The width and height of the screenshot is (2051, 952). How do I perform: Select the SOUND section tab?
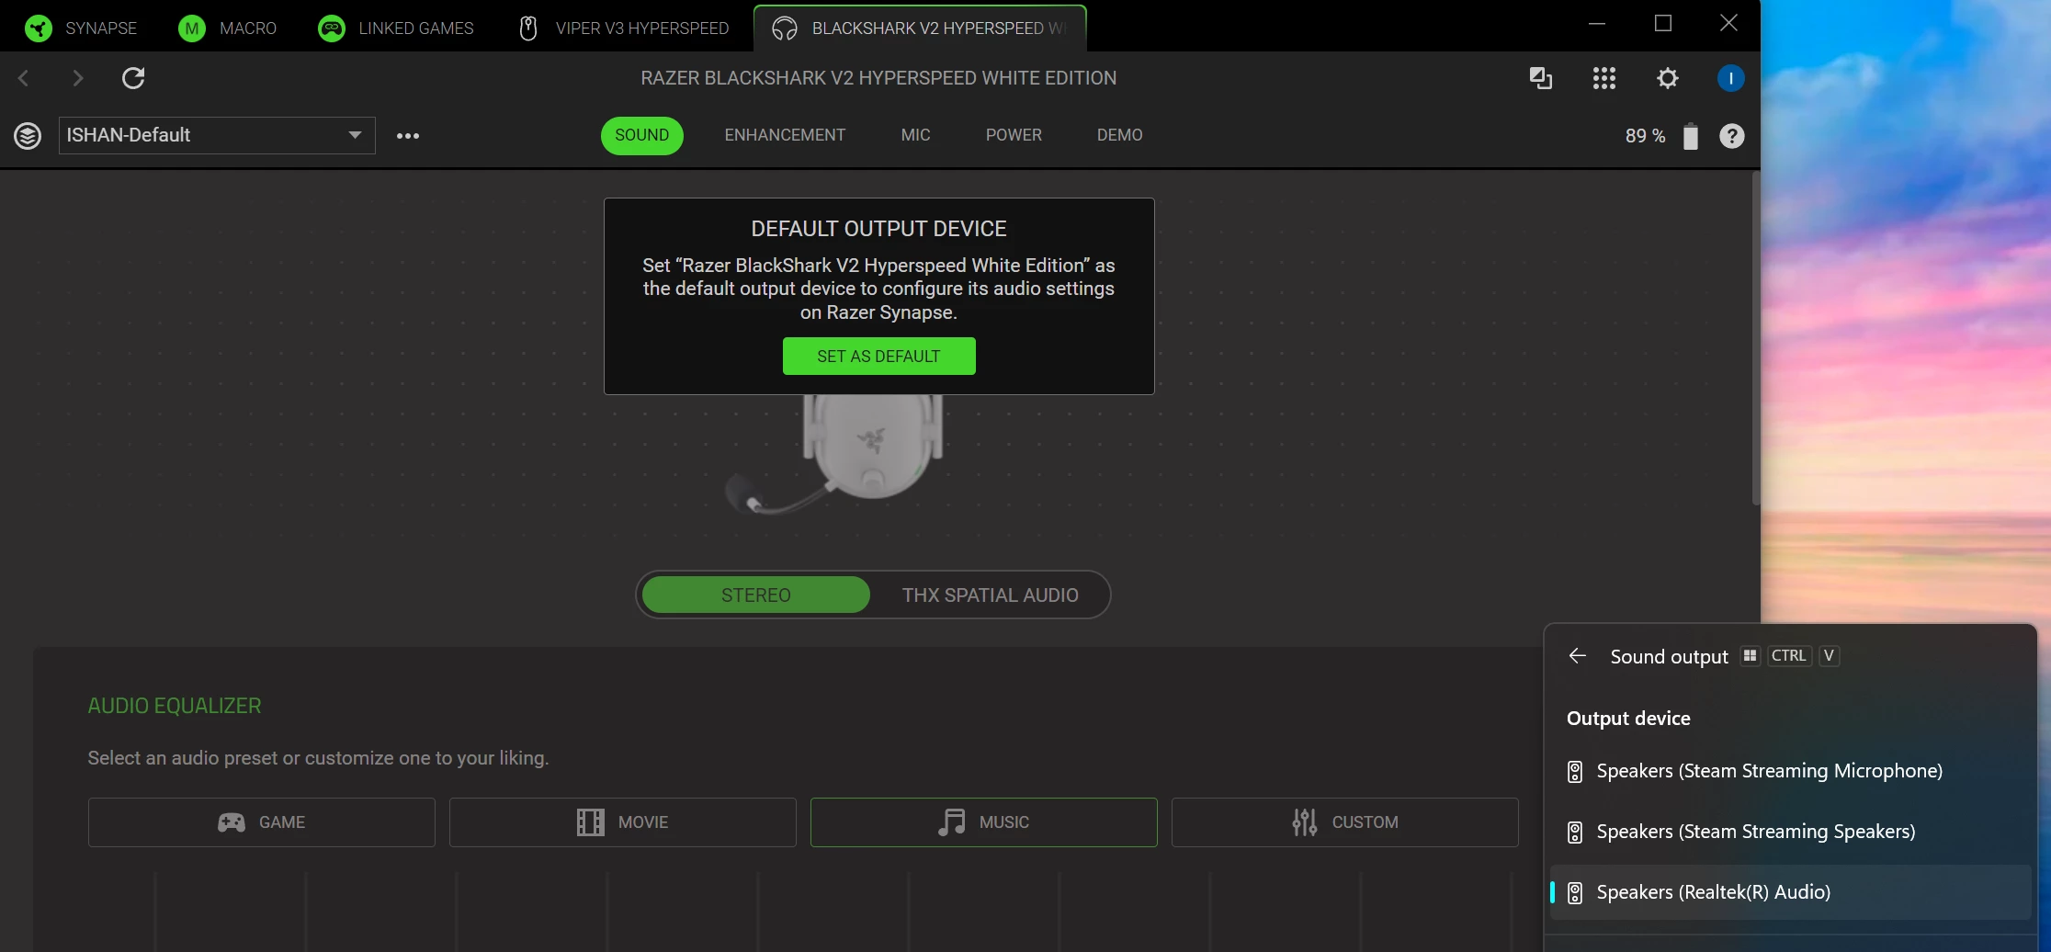pyautogui.click(x=642, y=135)
